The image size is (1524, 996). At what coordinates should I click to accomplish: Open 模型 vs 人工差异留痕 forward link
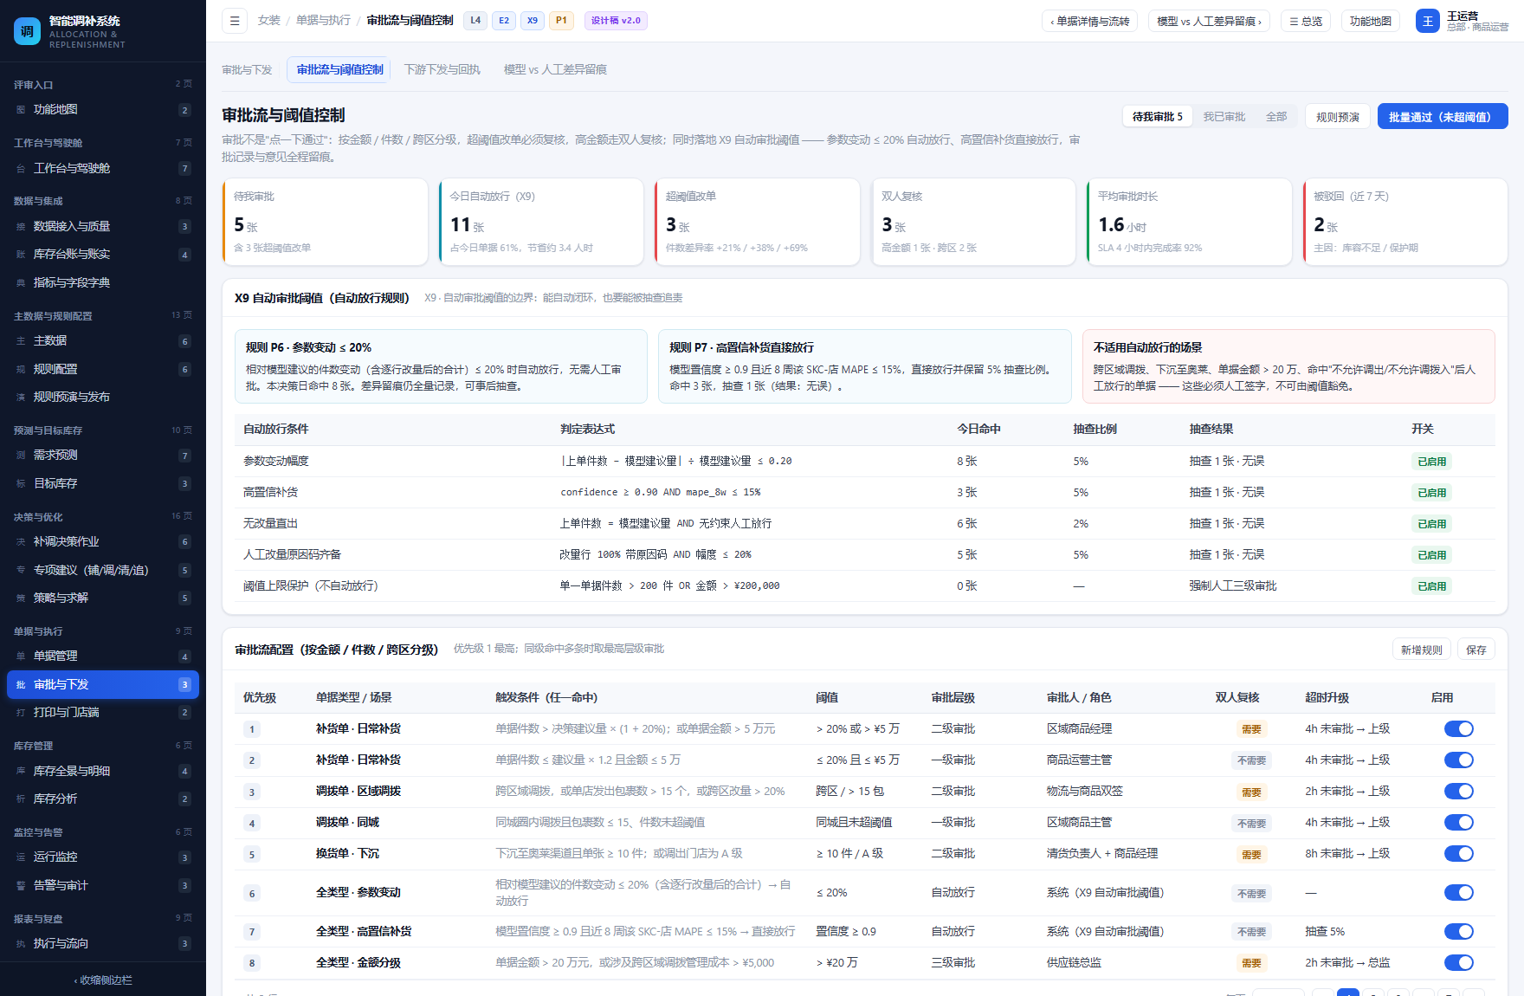coord(1209,21)
